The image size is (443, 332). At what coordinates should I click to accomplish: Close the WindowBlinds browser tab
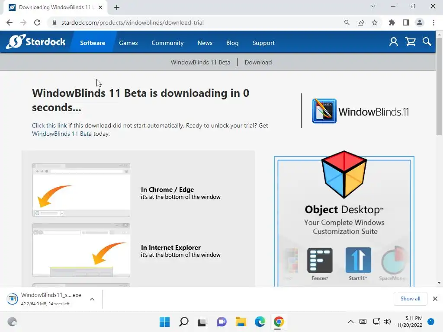click(100, 7)
